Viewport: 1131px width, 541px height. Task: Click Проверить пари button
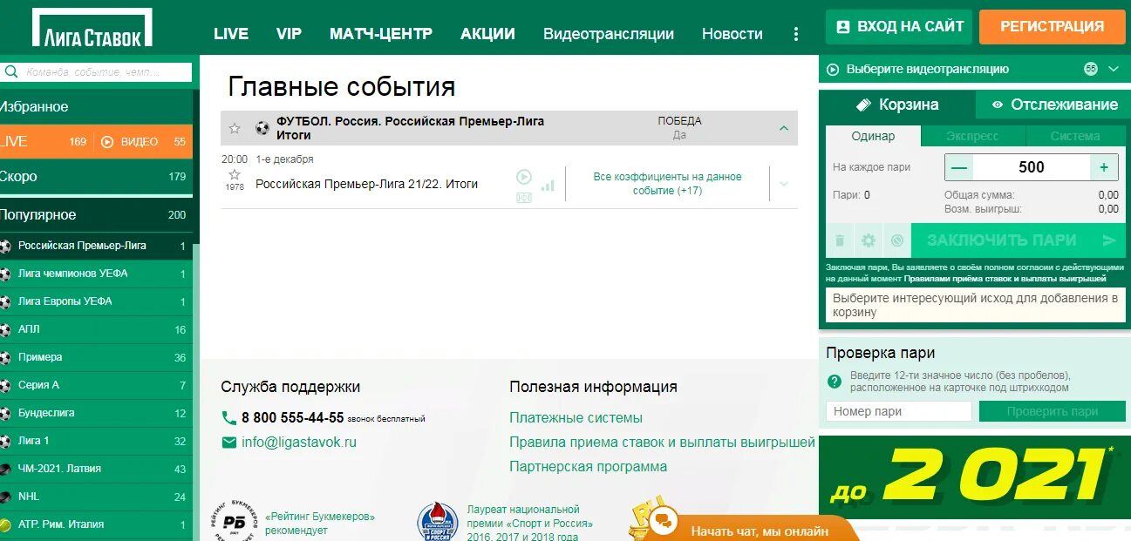click(x=1052, y=411)
